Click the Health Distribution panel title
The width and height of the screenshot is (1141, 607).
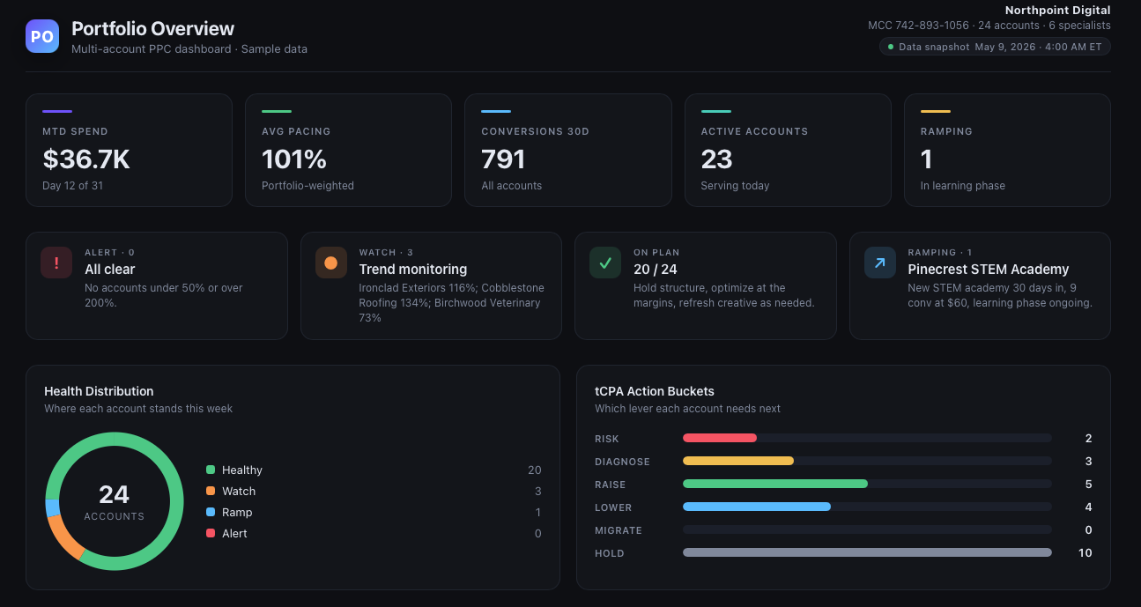(99, 391)
